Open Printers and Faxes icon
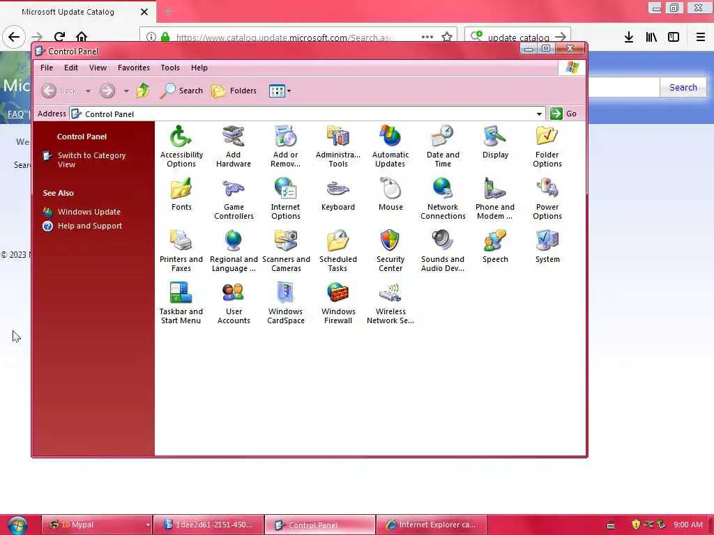 181,251
